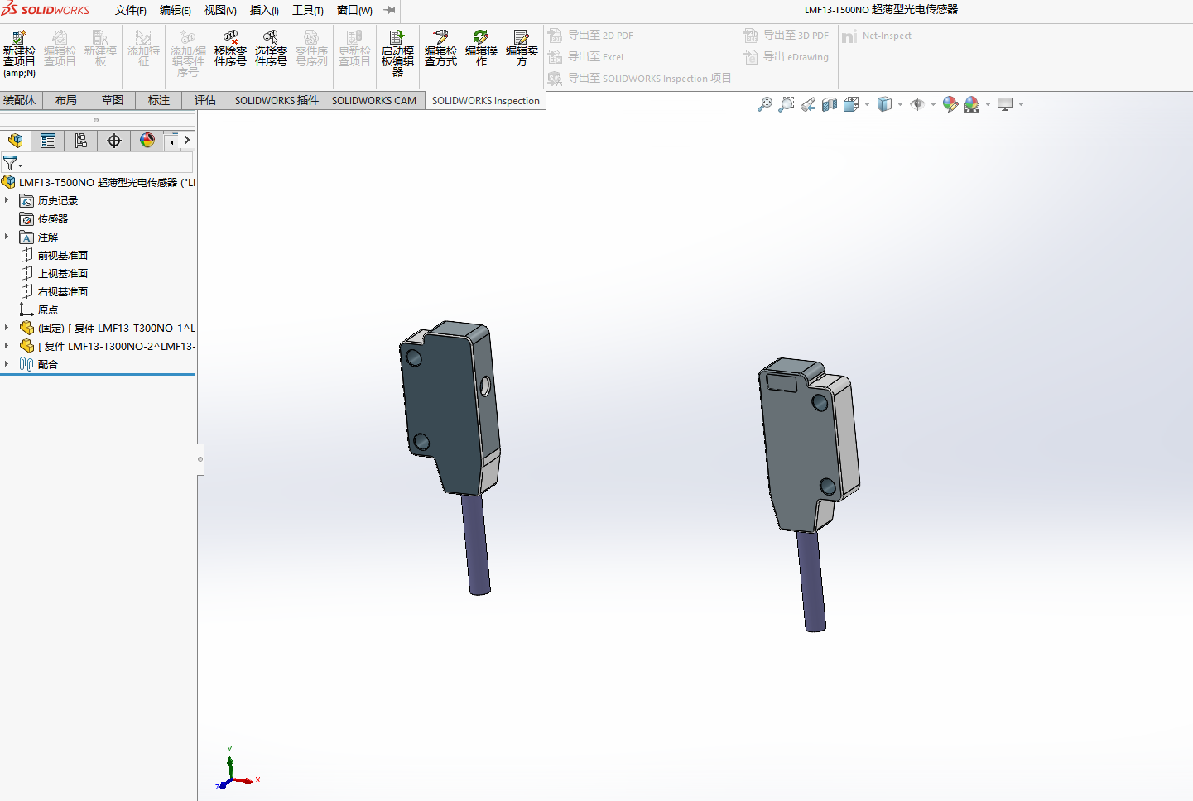Click View Settings monitor icon
Screen dimensions: 1193x801
click(x=1005, y=104)
